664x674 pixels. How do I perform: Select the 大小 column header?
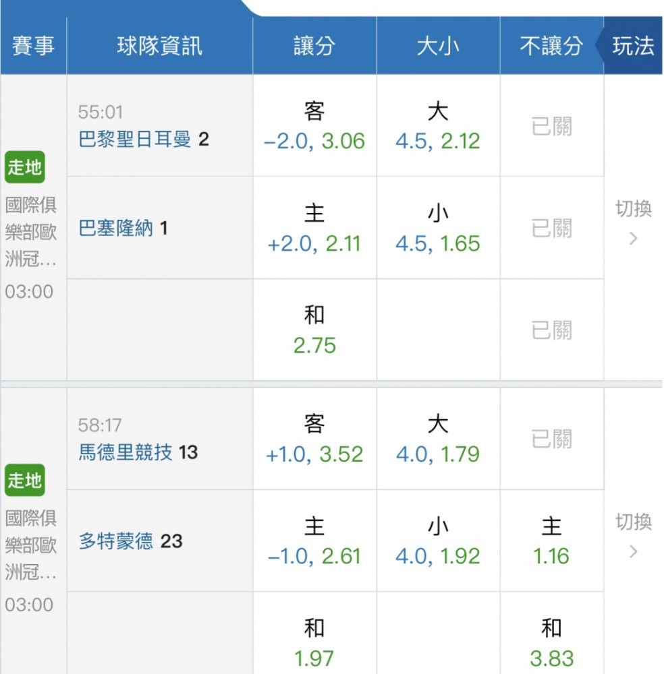coord(438,46)
